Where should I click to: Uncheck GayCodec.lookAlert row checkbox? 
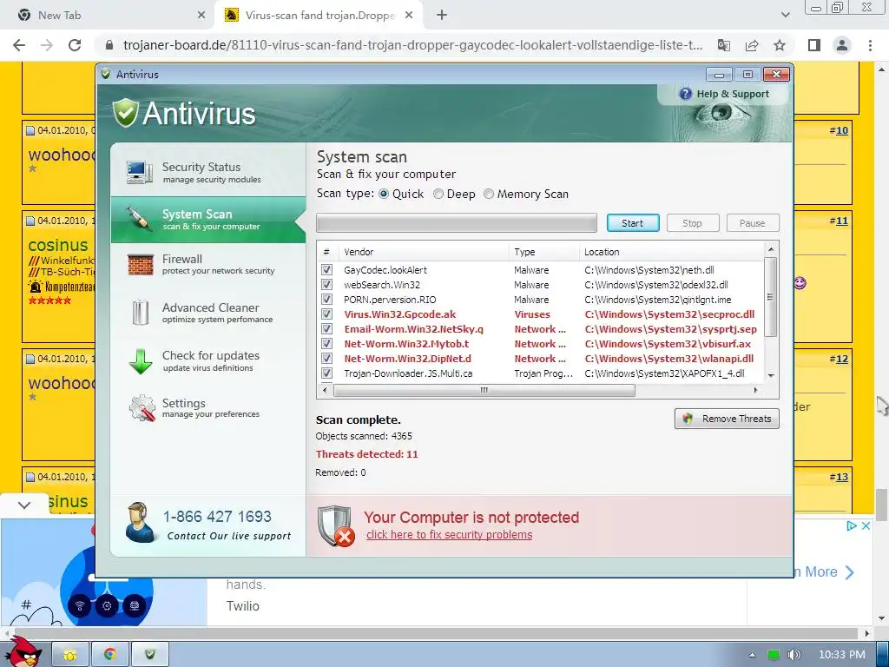click(x=326, y=269)
